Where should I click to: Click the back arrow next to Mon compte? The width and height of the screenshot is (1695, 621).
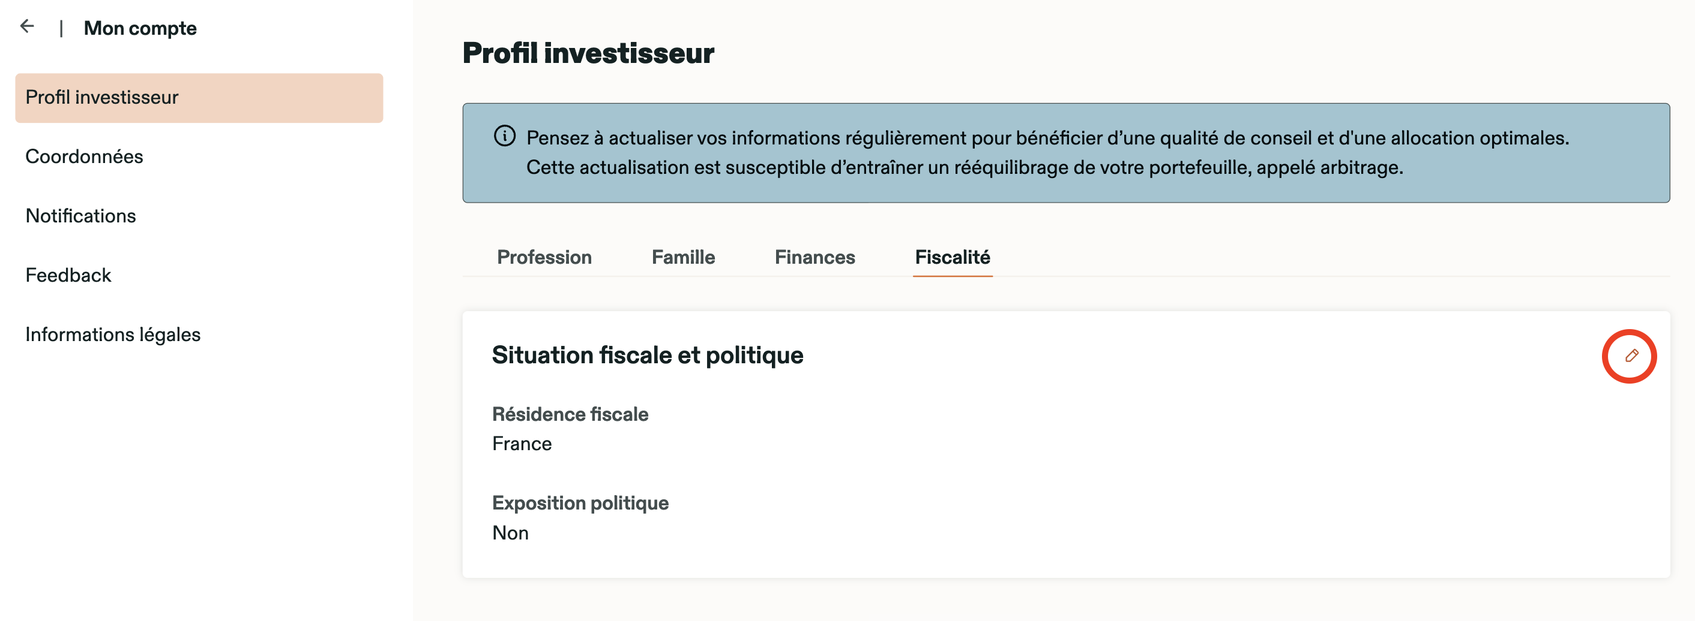27,26
